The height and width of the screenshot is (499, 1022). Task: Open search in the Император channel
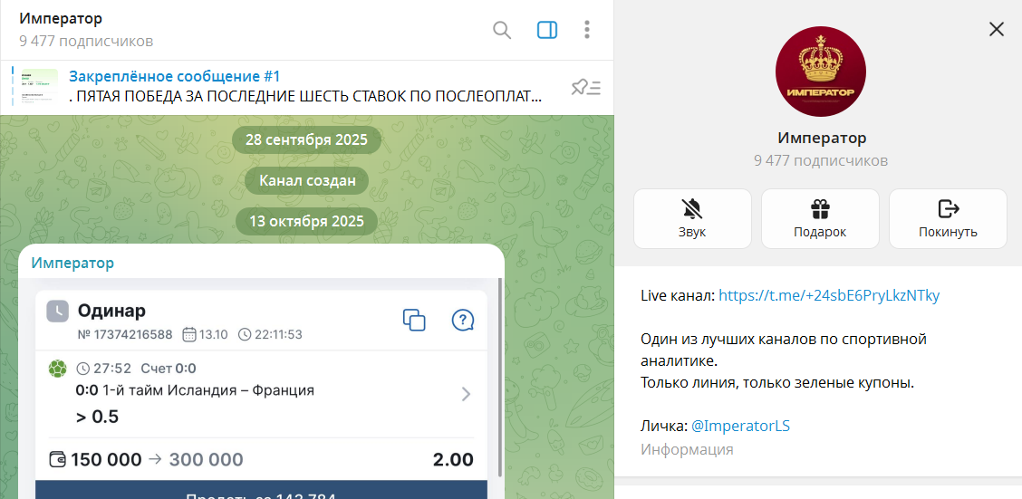coord(501,30)
